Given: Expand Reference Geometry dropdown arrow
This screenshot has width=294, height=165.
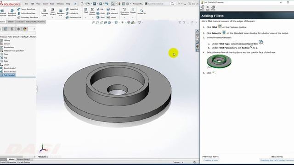Looking at the screenshot, I should (x=124, y=17).
